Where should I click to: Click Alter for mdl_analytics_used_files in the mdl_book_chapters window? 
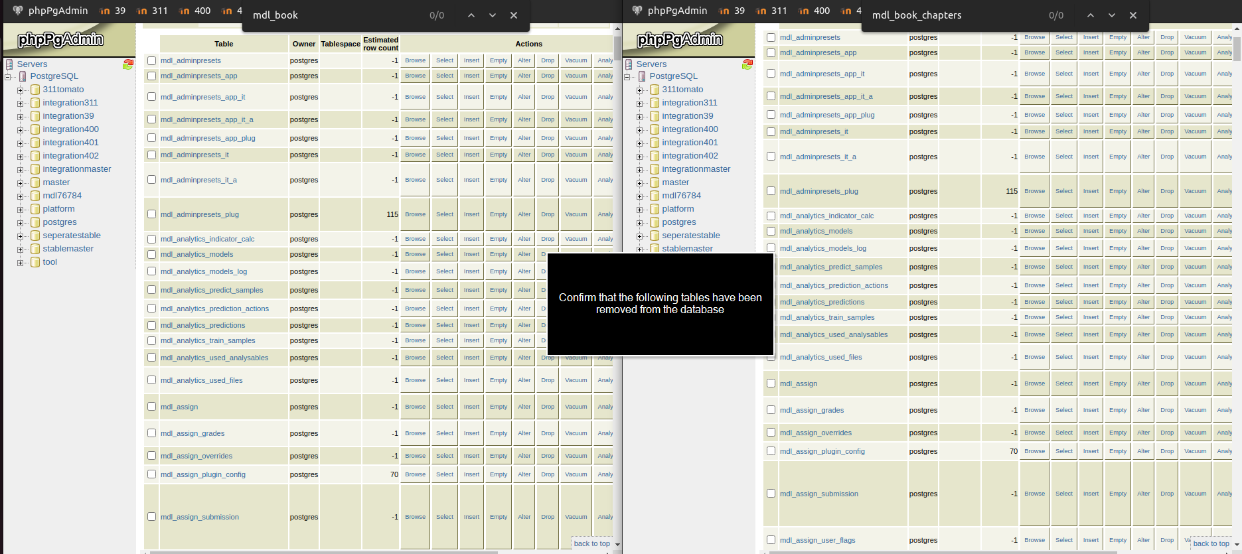[1144, 357]
